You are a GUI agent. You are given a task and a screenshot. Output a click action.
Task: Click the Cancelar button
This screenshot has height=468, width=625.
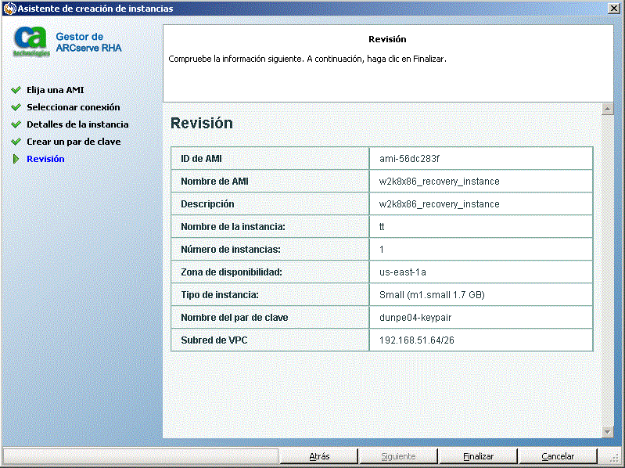click(x=558, y=456)
